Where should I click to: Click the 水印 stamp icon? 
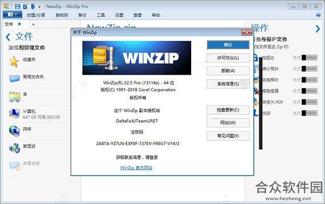pos(256,113)
